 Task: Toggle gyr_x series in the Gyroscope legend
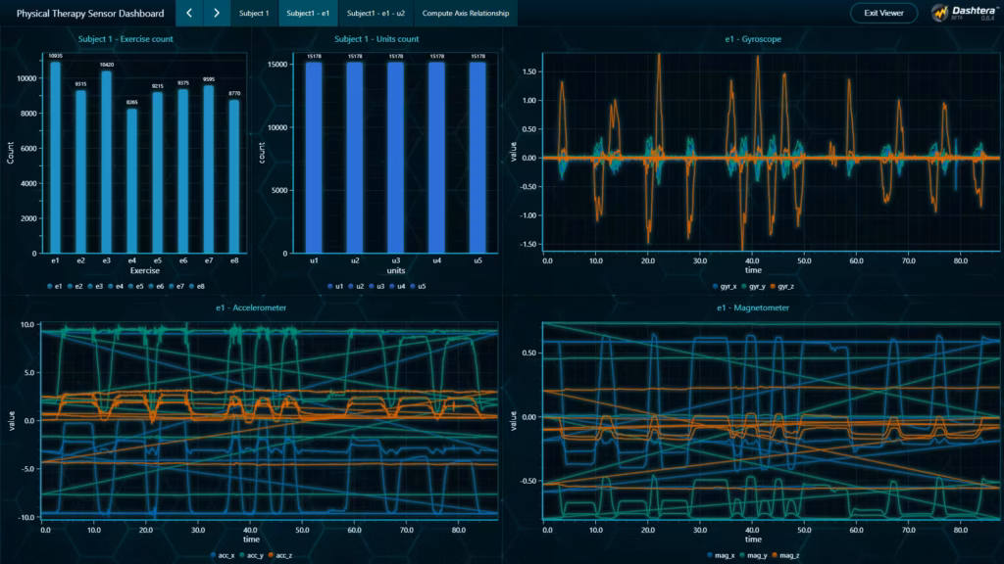coord(715,286)
